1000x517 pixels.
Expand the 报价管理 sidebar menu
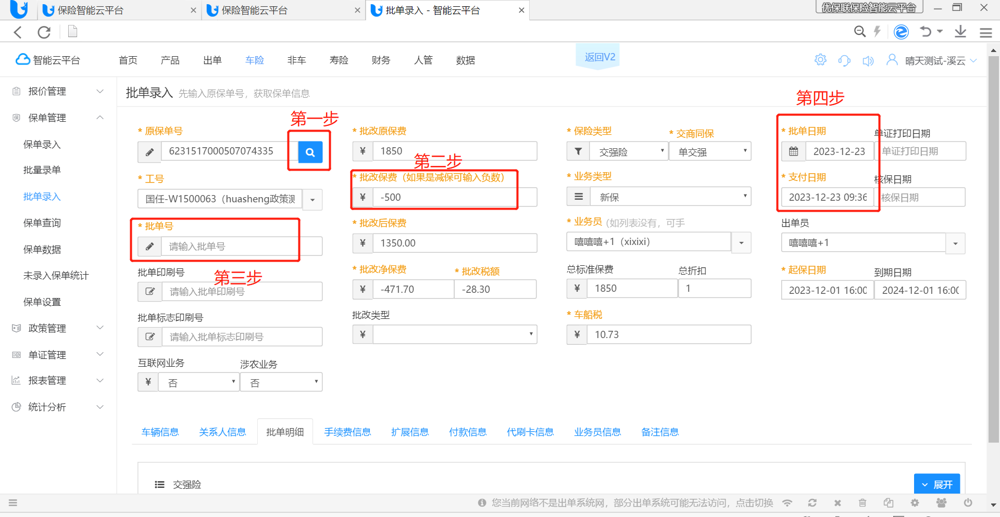tap(58, 91)
